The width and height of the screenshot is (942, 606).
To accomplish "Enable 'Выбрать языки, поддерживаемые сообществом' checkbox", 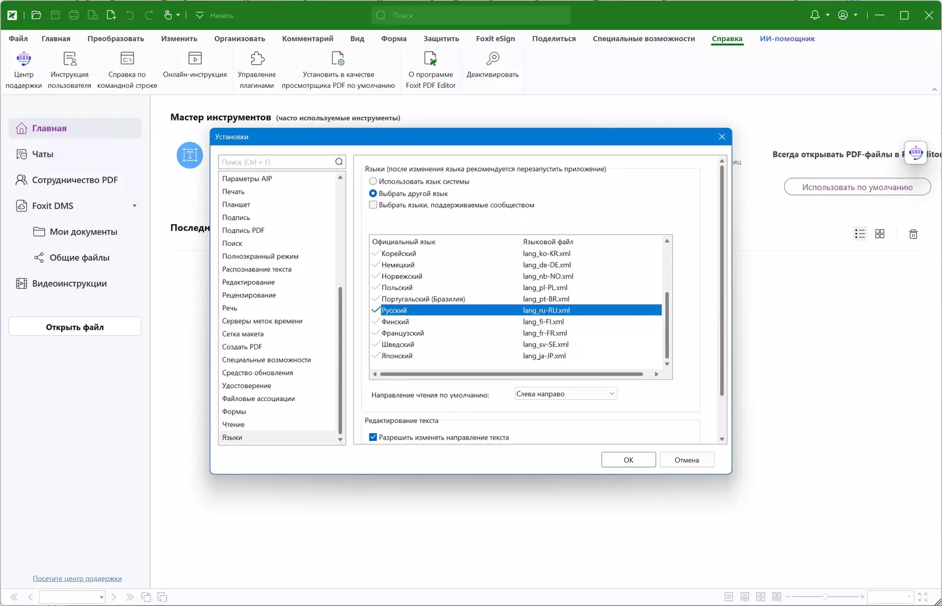I will (373, 205).
